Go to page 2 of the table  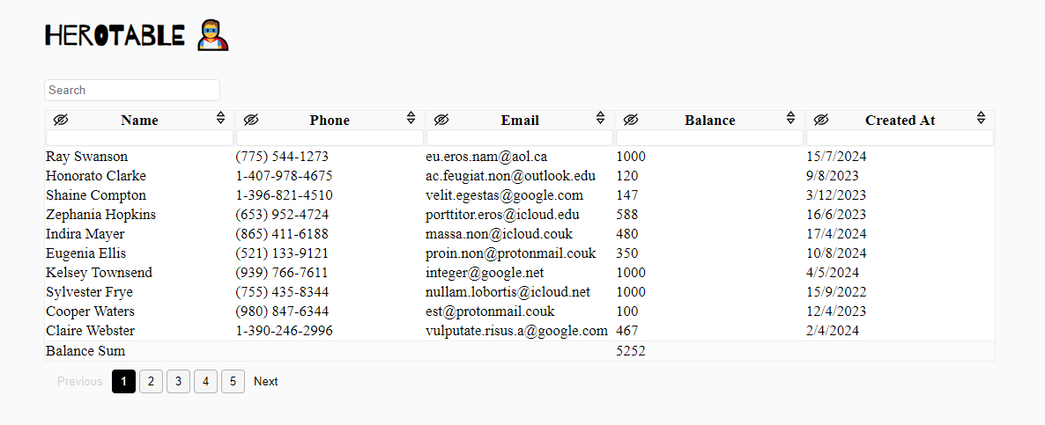pyautogui.click(x=151, y=381)
